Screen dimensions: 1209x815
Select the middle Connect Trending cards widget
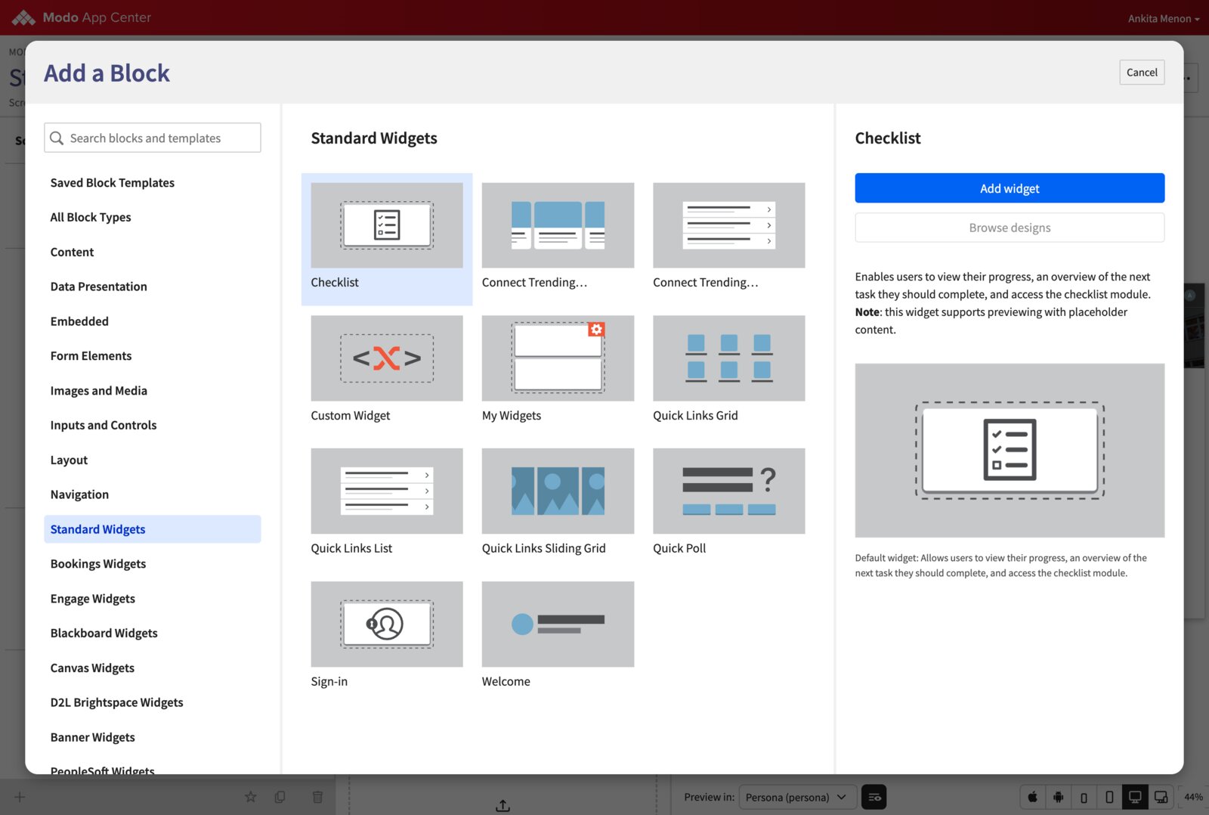coord(558,225)
